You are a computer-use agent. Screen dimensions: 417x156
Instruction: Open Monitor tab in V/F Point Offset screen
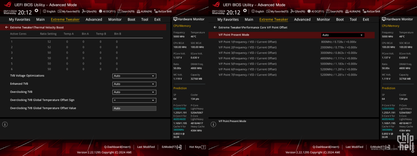[324, 19]
